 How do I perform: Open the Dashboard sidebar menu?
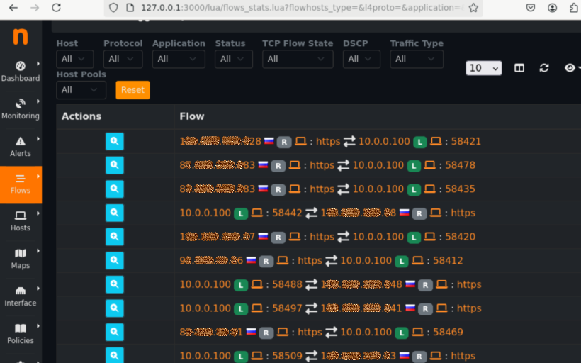pyautogui.click(x=21, y=71)
